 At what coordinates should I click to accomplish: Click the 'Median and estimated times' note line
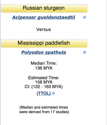[x=44, y=107]
